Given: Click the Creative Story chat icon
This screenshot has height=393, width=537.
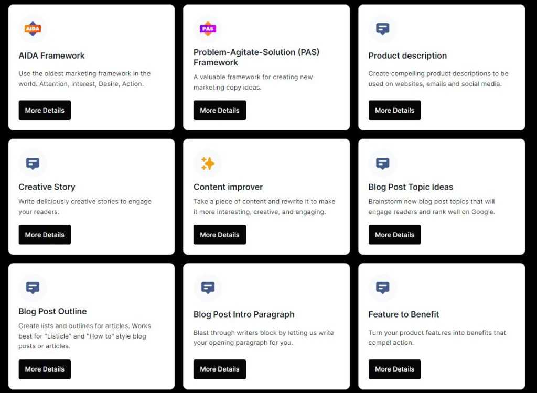Looking at the screenshot, I should 33,163.
